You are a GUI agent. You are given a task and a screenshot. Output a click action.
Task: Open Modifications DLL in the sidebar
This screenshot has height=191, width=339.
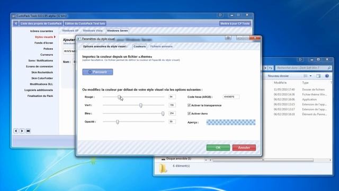pyautogui.click(x=41, y=84)
